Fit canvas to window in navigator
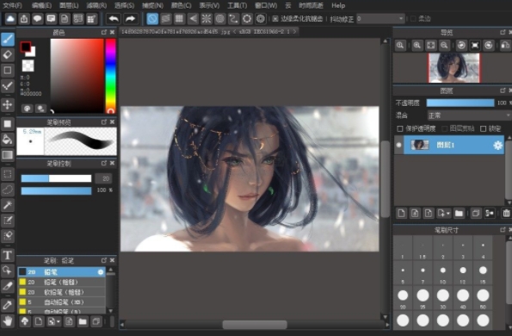Image resolution: width=512 pixels, height=336 pixels. pos(431,46)
